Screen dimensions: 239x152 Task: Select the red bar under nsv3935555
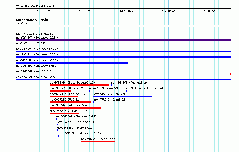coord(61,91)
